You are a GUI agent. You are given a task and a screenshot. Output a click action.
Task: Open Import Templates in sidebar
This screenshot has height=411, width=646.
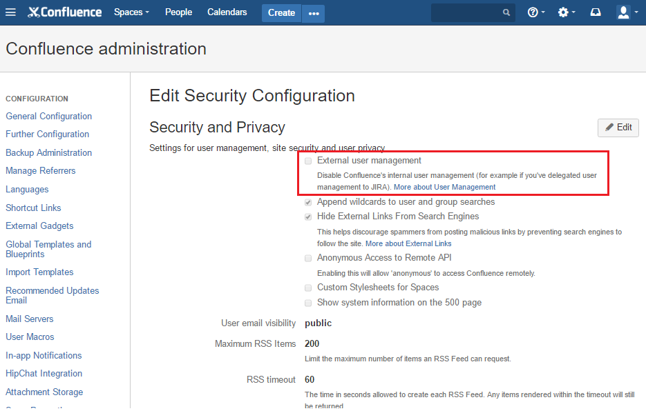tap(39, 272)
